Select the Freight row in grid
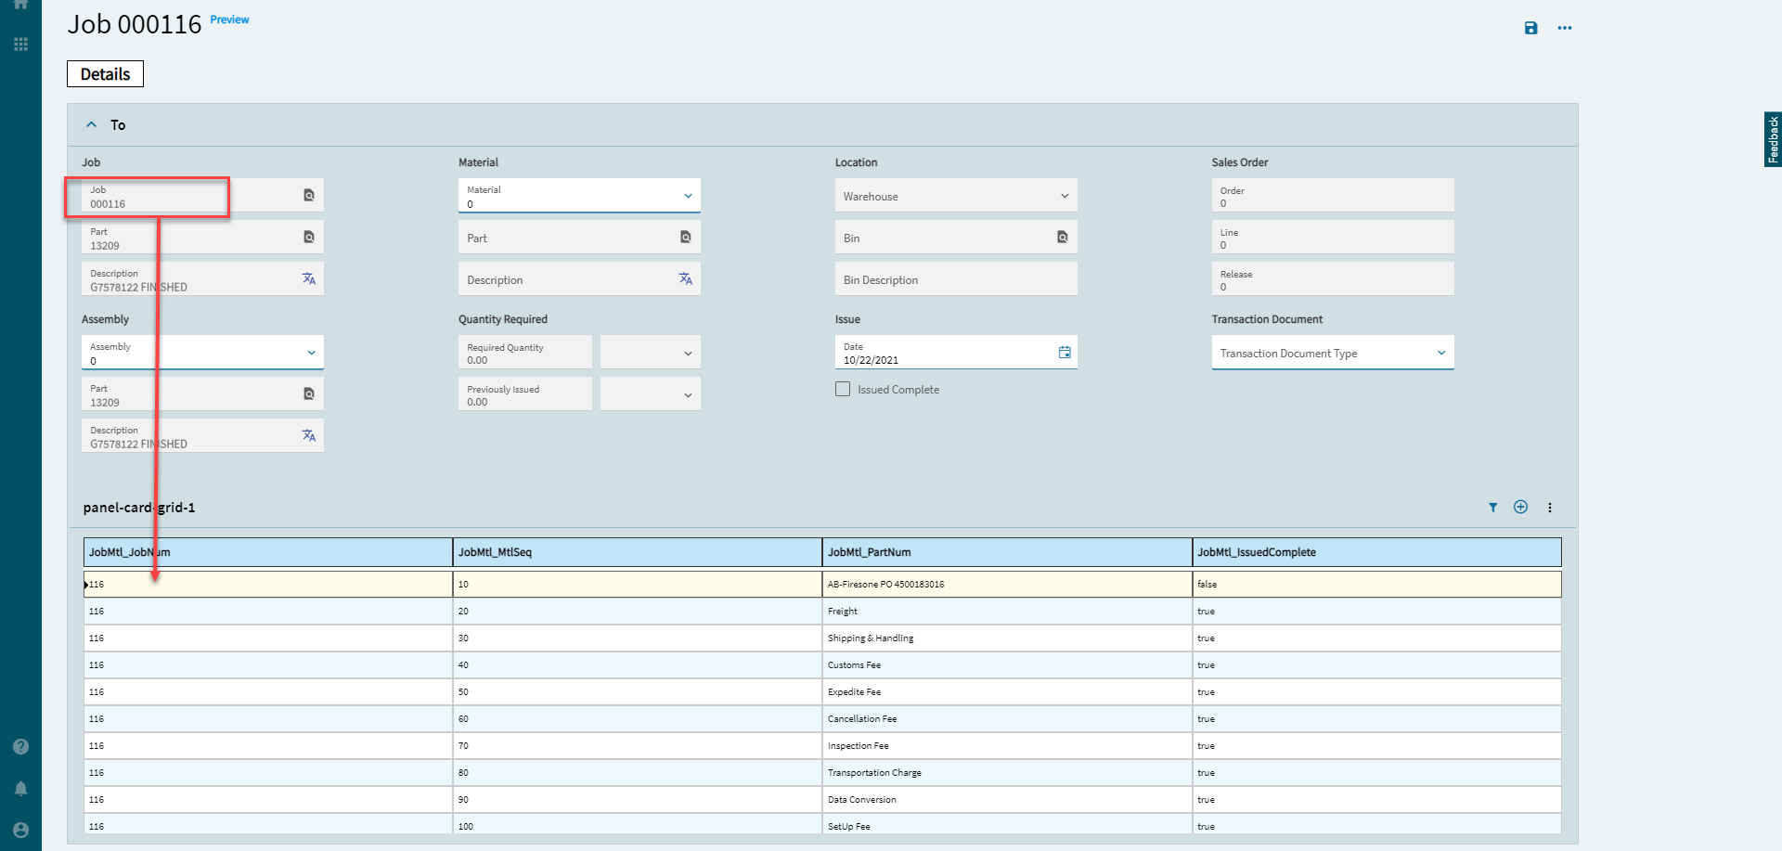Screen dimensions: 1782x851 coord(843,612)
